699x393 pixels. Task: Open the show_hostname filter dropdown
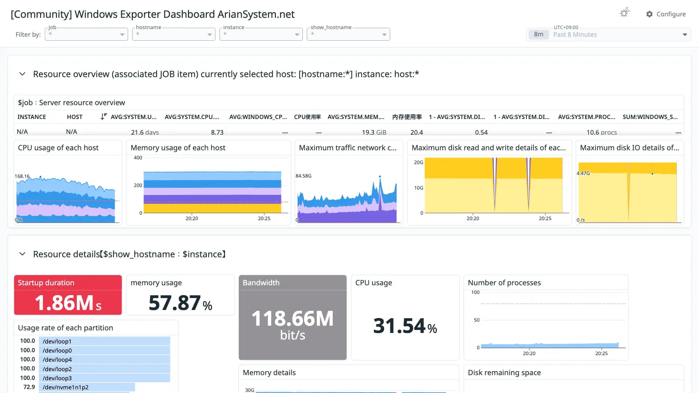tap(348, 34)
